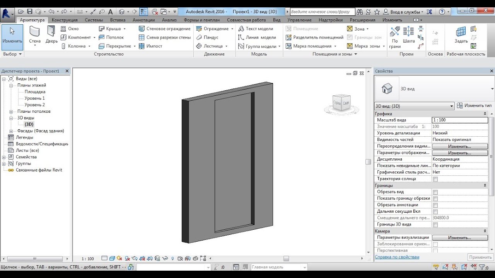Image resolution: width=495 pixels, height=278 pixels.
Task: Click the binoculars search icon
Action: 360,12
